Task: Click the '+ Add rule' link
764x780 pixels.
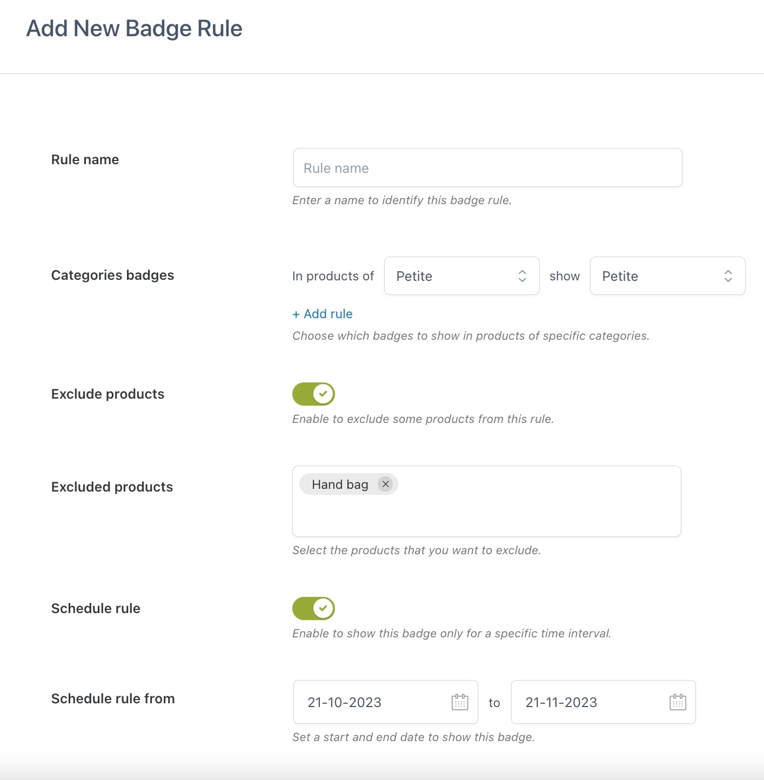Action: coord(323,314)
